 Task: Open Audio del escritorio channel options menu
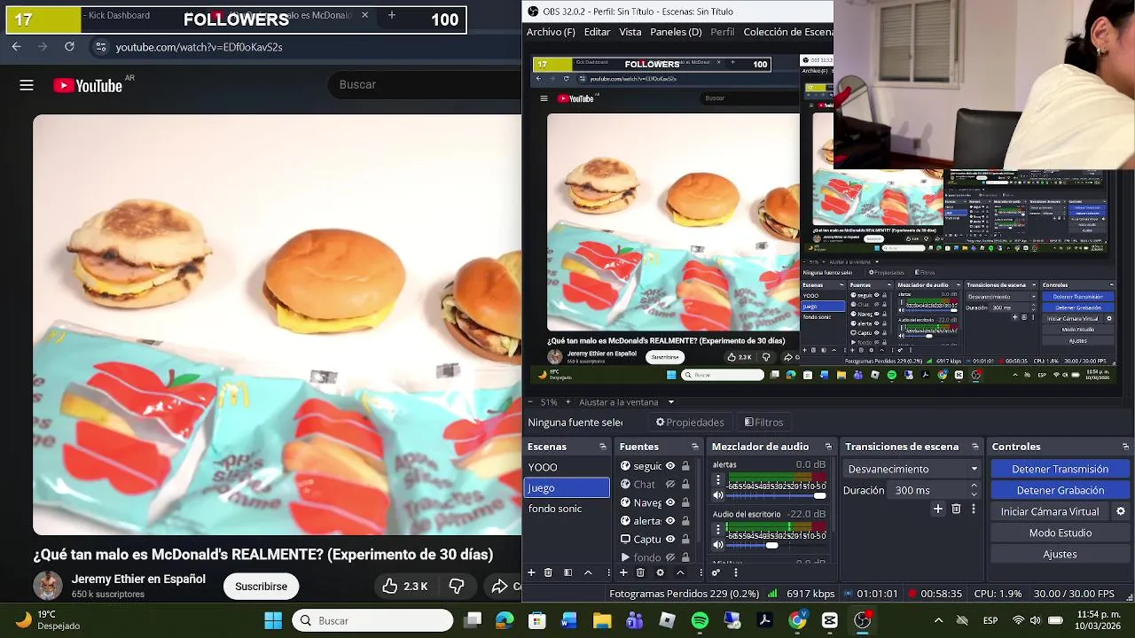[x=718, y=529]
